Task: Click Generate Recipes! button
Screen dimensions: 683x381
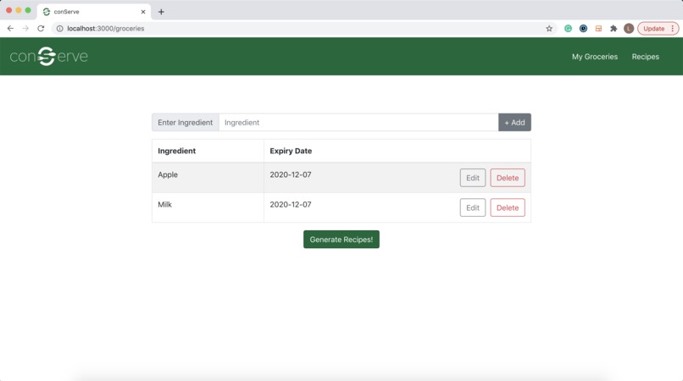Action: [341, 240]
